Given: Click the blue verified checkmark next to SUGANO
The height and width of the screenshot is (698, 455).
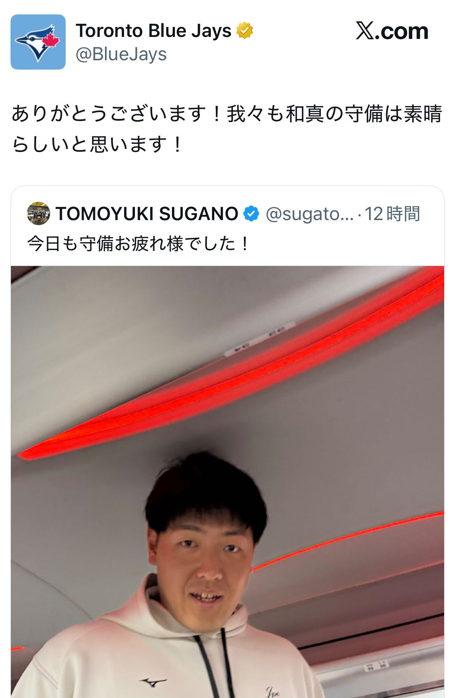Looking at the screenshot, I should pos(251,213).
